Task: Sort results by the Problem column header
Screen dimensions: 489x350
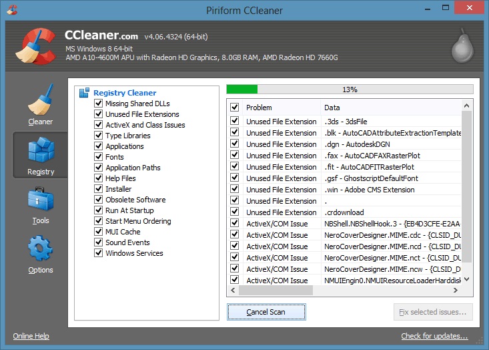Action: pyautogui.click(x=282, y=108)
